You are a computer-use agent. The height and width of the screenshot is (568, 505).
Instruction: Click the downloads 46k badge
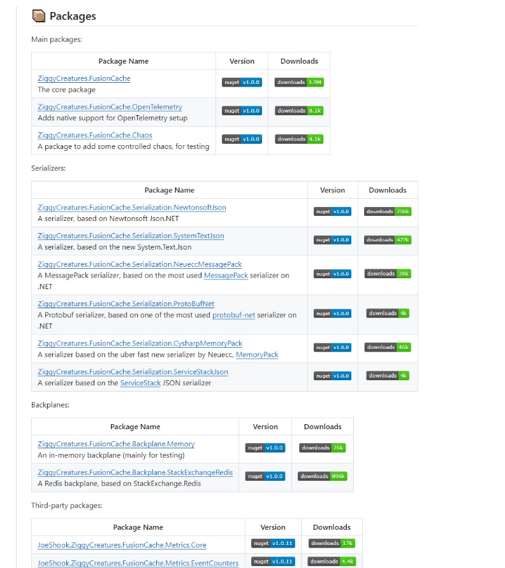click(x=387, y=348)
